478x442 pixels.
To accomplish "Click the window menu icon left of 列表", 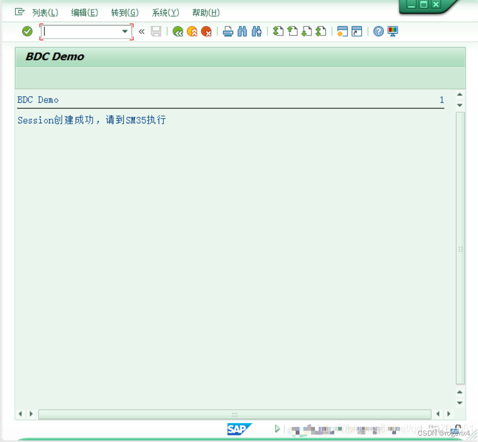I will [20, 12].
